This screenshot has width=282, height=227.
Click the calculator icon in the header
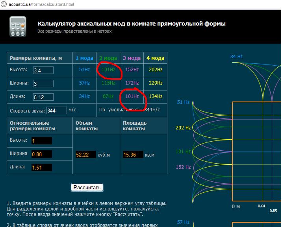pyautogui.click(x=18, y=27)
